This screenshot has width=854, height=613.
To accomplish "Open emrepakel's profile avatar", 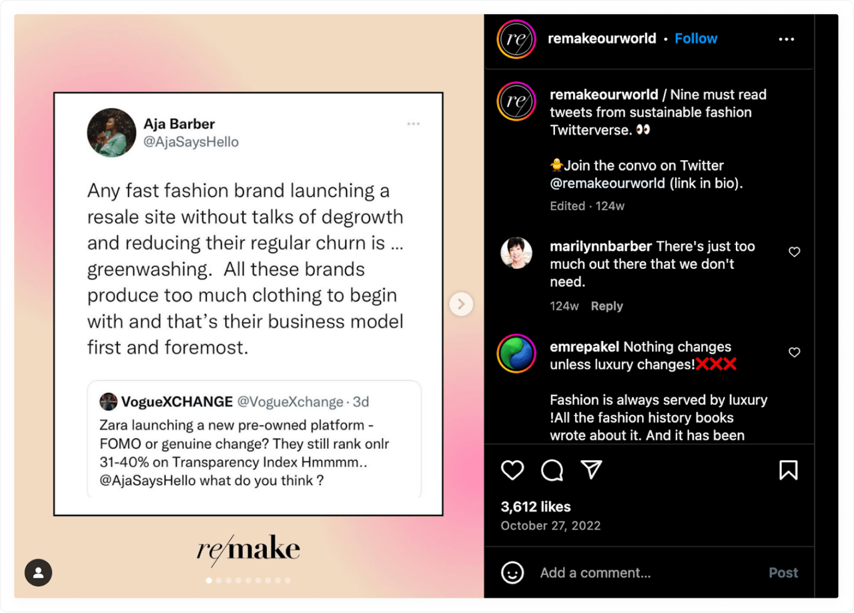I will (x=516, y=354).
